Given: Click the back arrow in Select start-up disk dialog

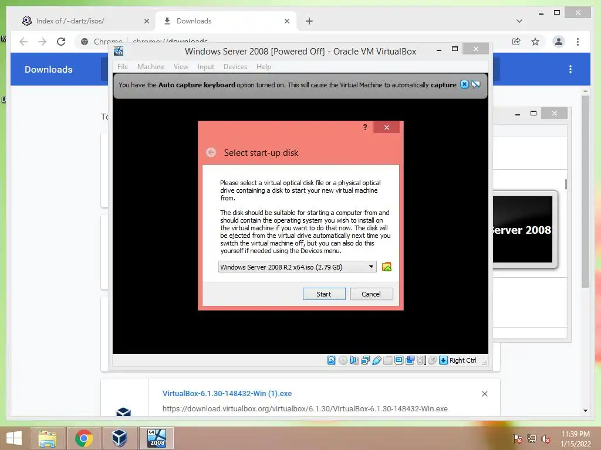Looking at the screenshot, I should (211, 152).
